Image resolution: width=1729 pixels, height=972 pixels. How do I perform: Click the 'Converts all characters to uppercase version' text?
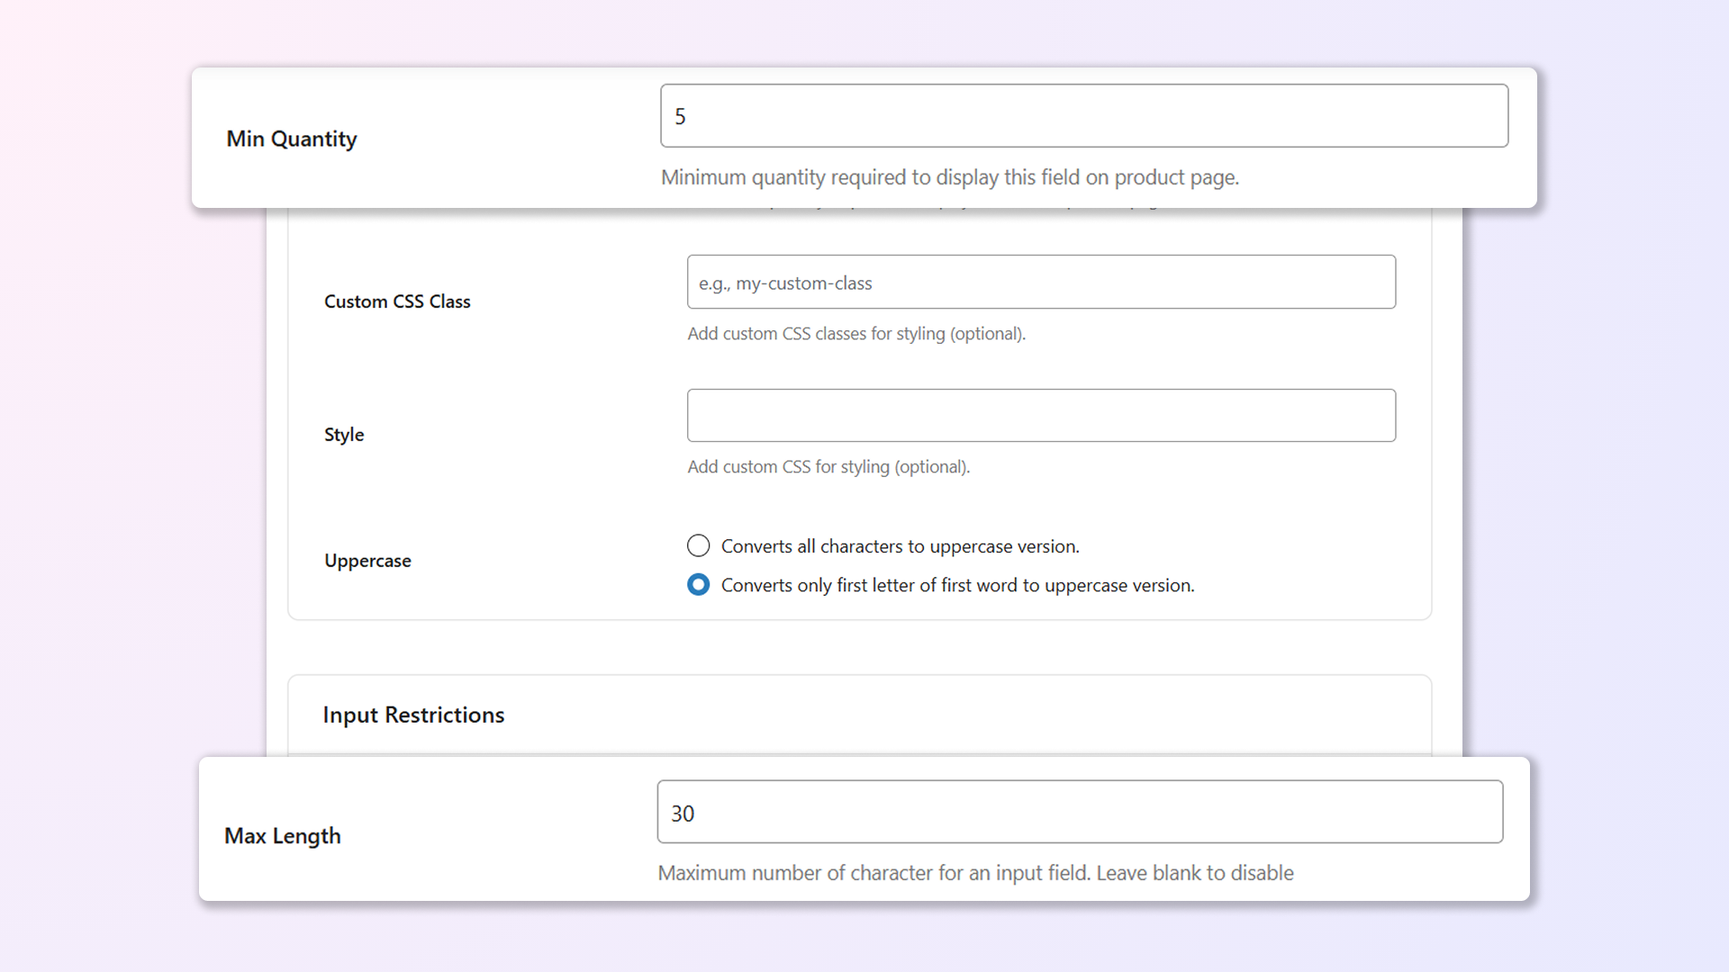click(900, 546)
